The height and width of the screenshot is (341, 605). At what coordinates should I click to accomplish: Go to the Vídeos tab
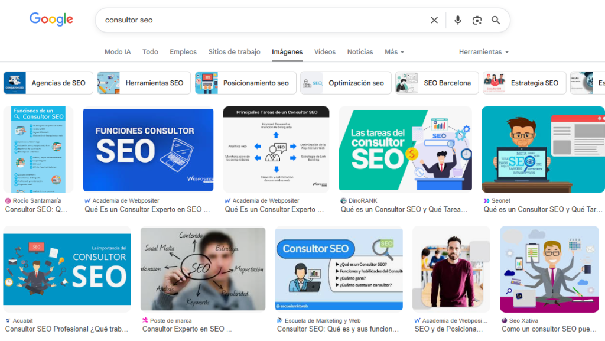tap(325, 51)
